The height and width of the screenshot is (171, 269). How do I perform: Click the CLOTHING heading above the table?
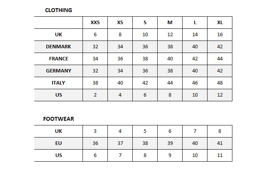tap(58, 10)
